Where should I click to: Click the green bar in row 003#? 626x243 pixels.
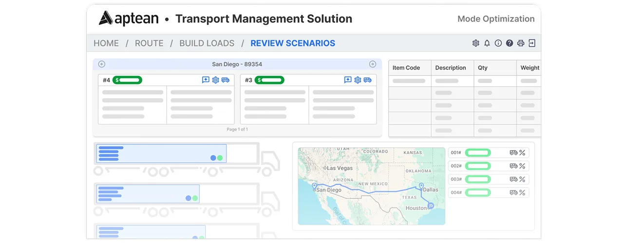pos(478,179)
